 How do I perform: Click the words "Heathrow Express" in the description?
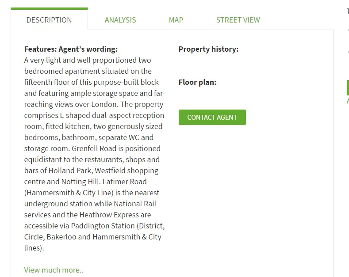(109, 215)
